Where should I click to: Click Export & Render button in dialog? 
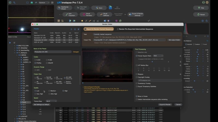tap(165, 105)
